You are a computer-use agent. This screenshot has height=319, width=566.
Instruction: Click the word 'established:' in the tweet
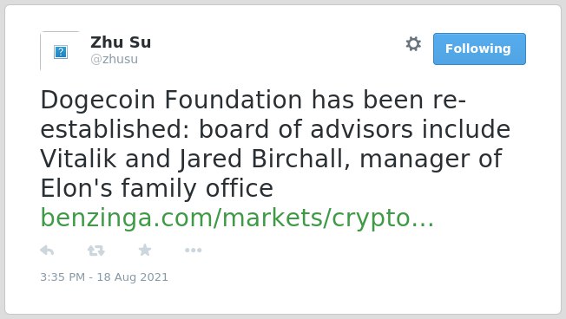[x=115, y=129]
